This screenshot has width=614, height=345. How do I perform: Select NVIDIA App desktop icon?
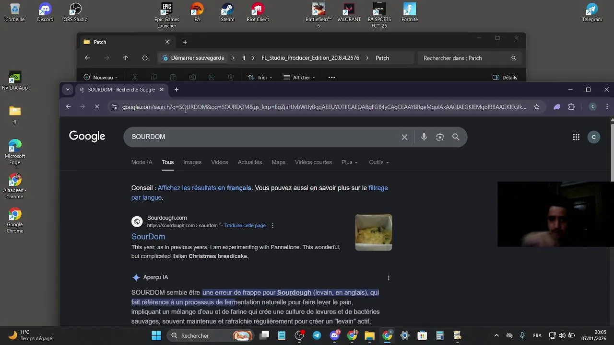click(x=15, y=81)
